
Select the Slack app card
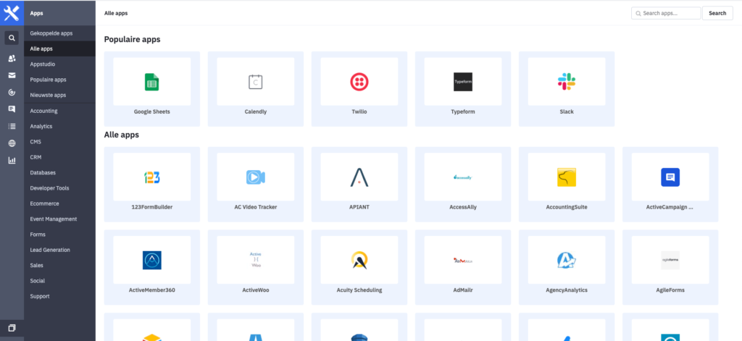[x=567, y=88]
